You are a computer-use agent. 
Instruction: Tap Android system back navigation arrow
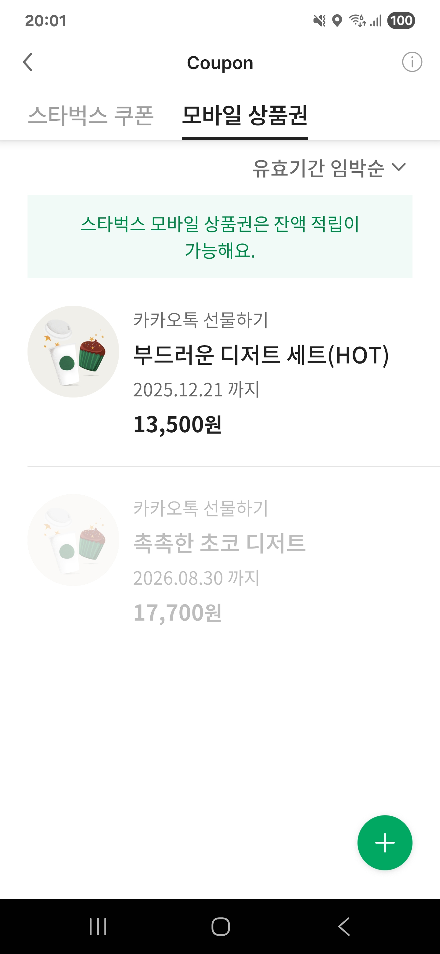(x=344, y=926)
